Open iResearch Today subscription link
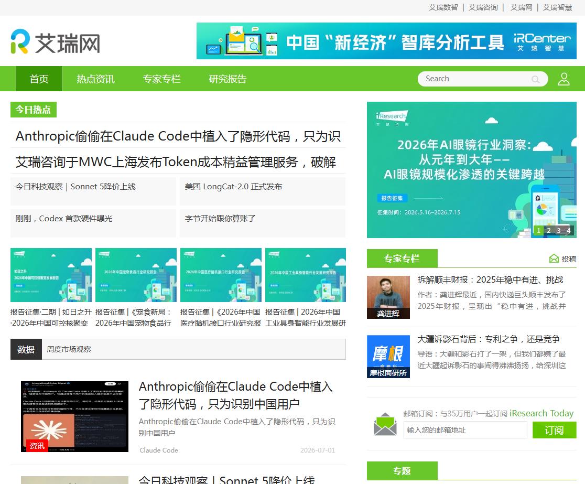Screen dimensions: 585x484 tap(541, 413)
